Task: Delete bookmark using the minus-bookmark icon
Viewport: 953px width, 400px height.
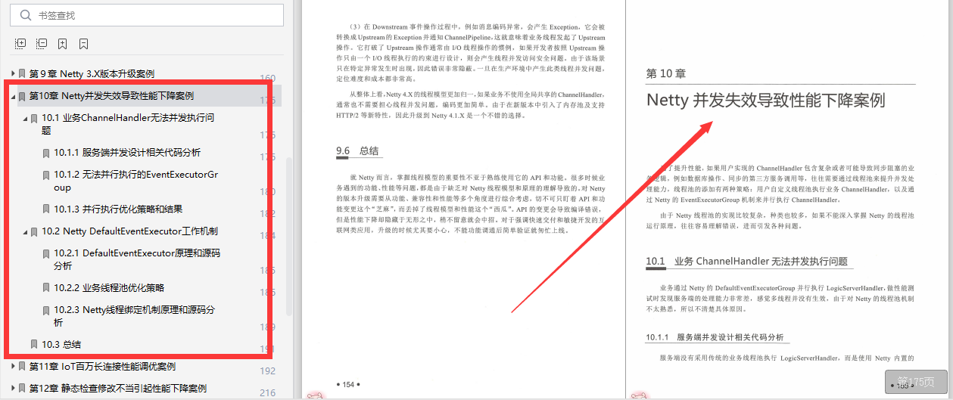Action: 84,44
